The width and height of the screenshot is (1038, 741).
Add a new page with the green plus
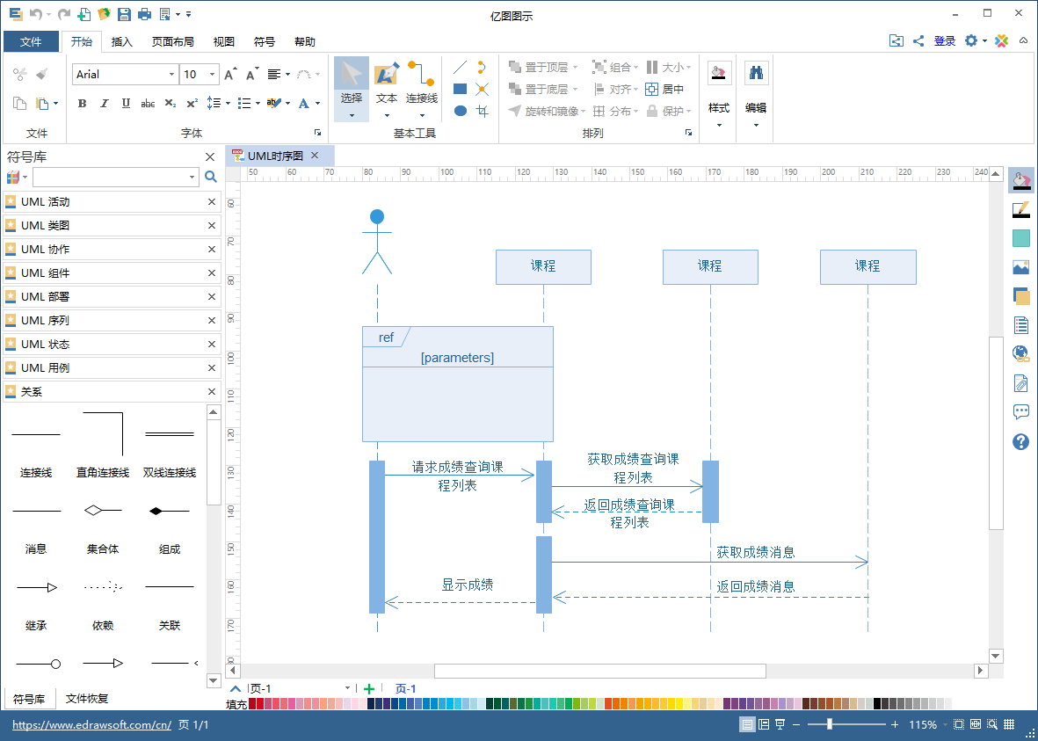369,689
